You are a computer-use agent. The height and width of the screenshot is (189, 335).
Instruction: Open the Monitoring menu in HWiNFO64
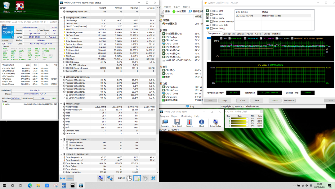click(186, 116)
